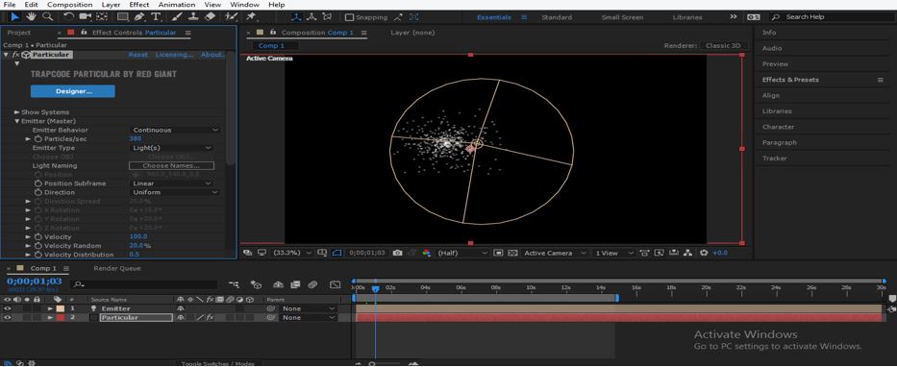
Task: Open Emitter Behavior dropdown Continuous
Action: click(x=175, y=130)
